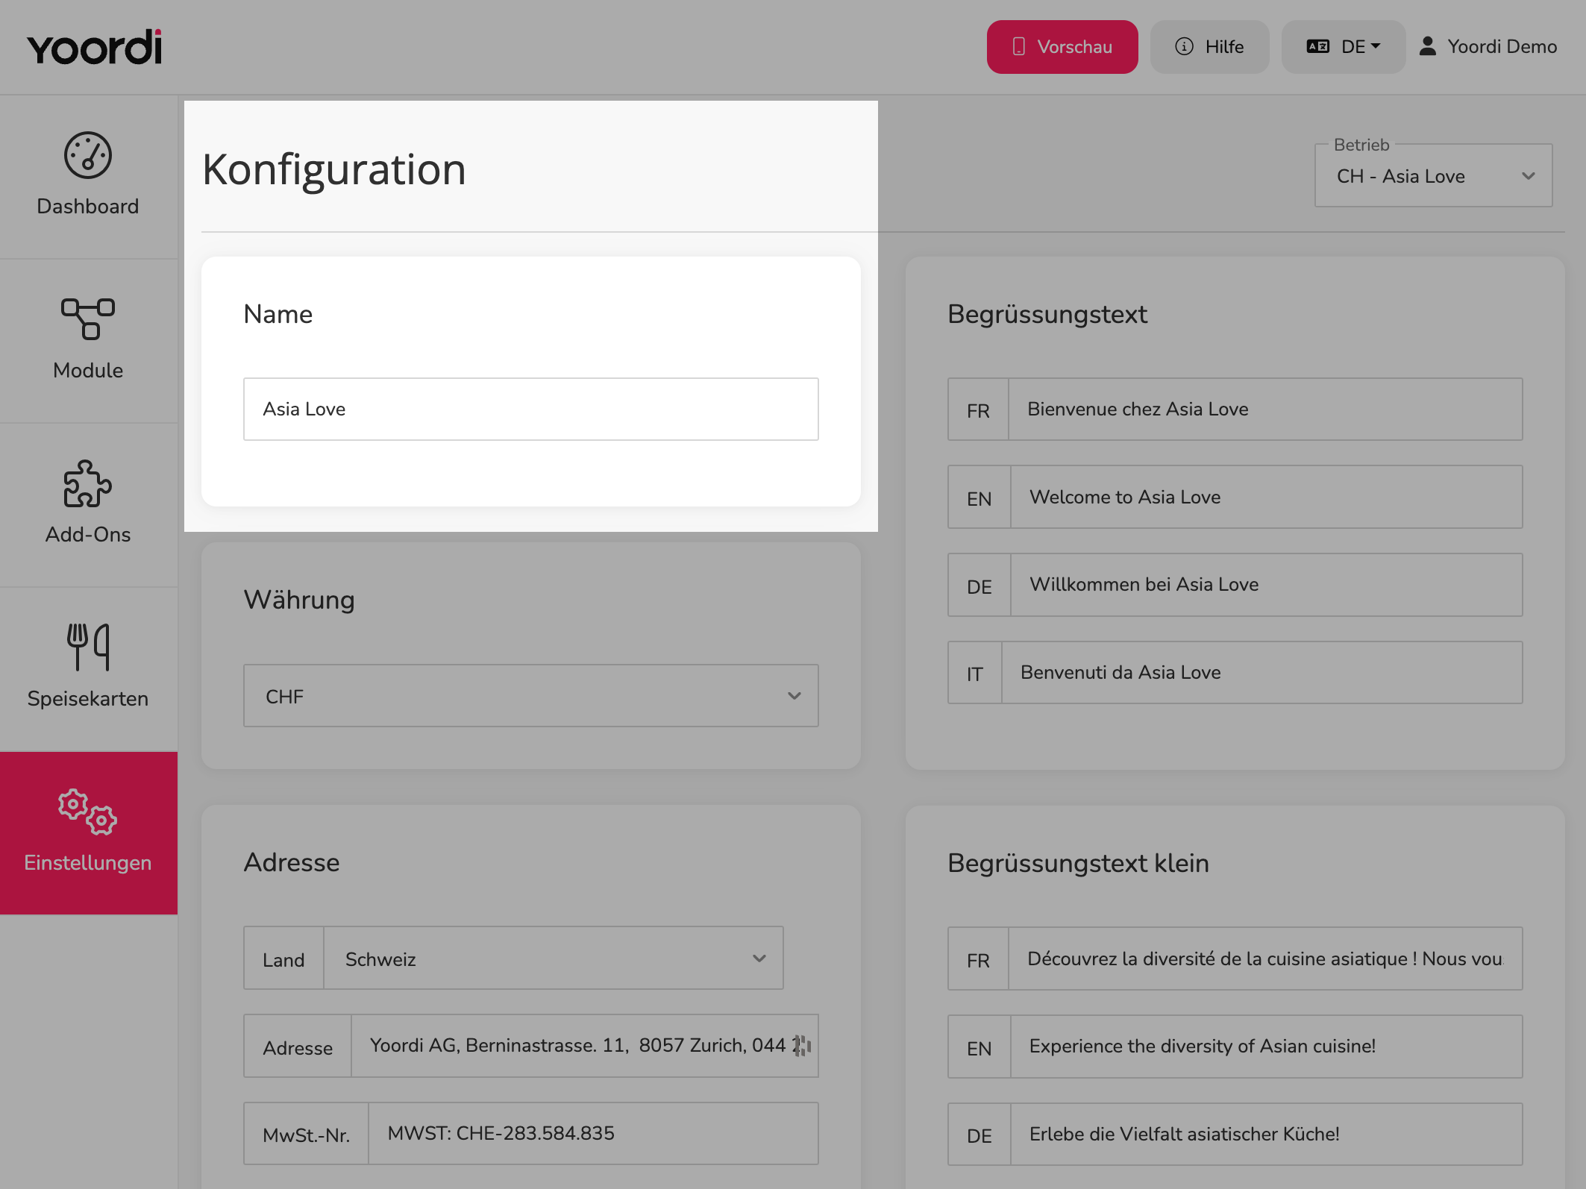
Task: Expand the Betrieb dropdown CH - Asia Love
Action: (1433, 176)
